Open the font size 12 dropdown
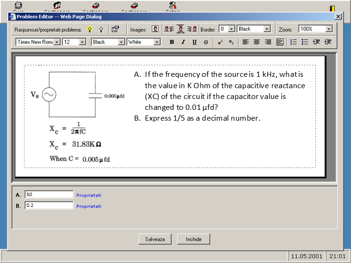 coord(82,42)
